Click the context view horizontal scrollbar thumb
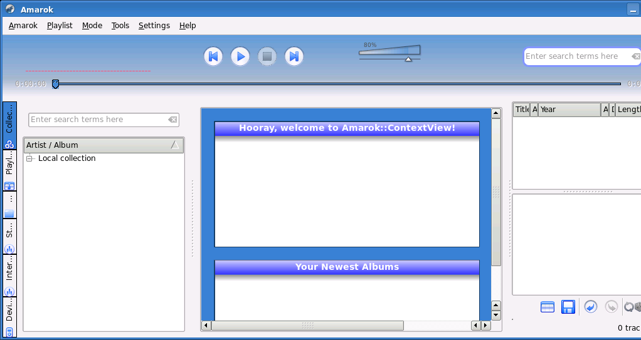 point(307,326)
